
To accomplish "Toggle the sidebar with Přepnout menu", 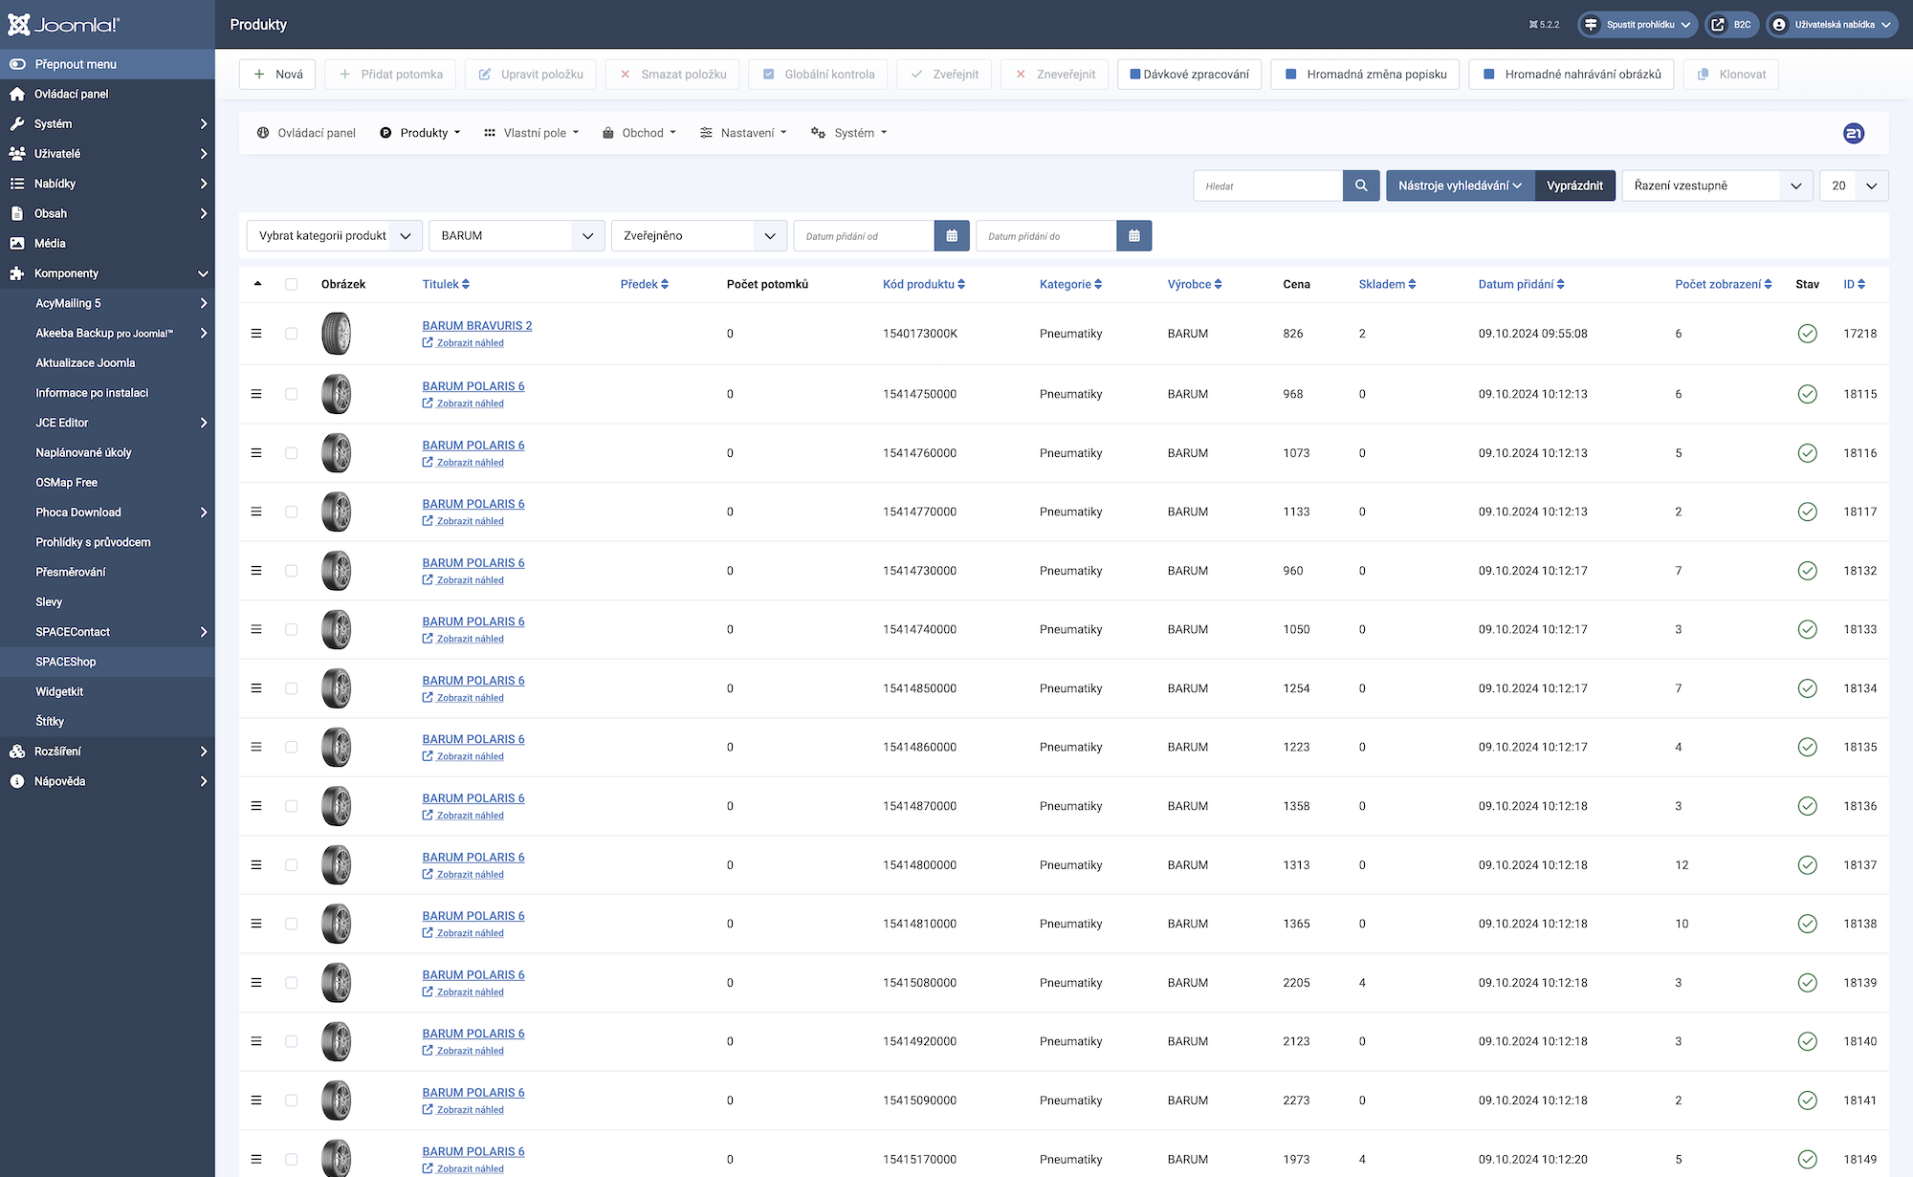I will click(107, 64).
